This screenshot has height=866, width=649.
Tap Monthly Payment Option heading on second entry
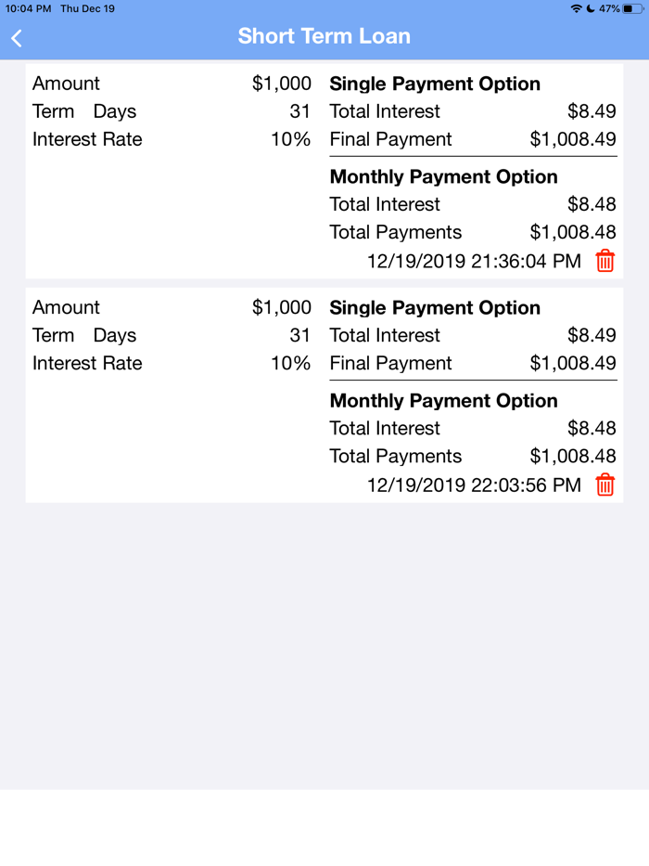443,401
